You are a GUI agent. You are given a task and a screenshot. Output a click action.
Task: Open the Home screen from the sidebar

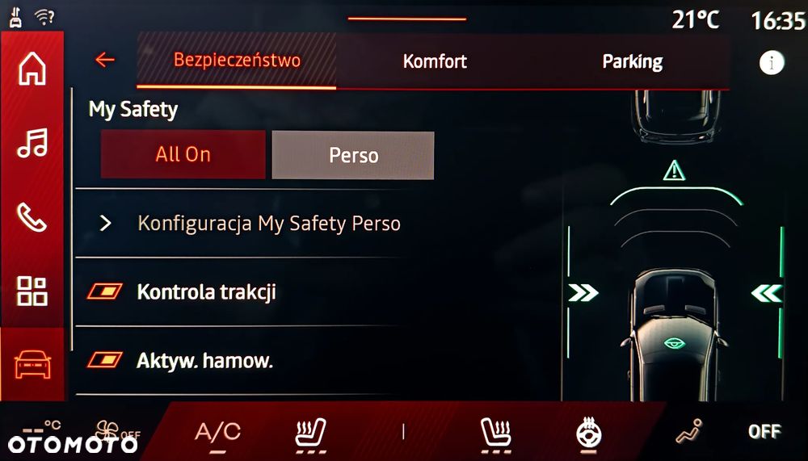pos(32,69)
